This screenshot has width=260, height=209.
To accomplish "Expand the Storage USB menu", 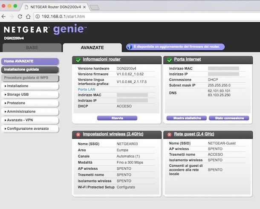I will 30,94.
